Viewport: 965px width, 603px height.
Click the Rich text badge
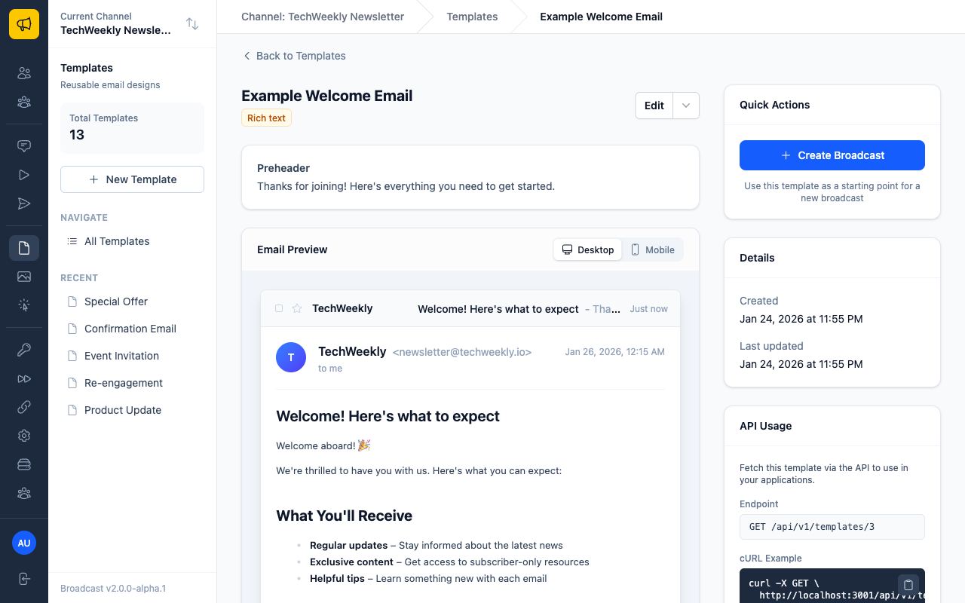coord(266,118)
